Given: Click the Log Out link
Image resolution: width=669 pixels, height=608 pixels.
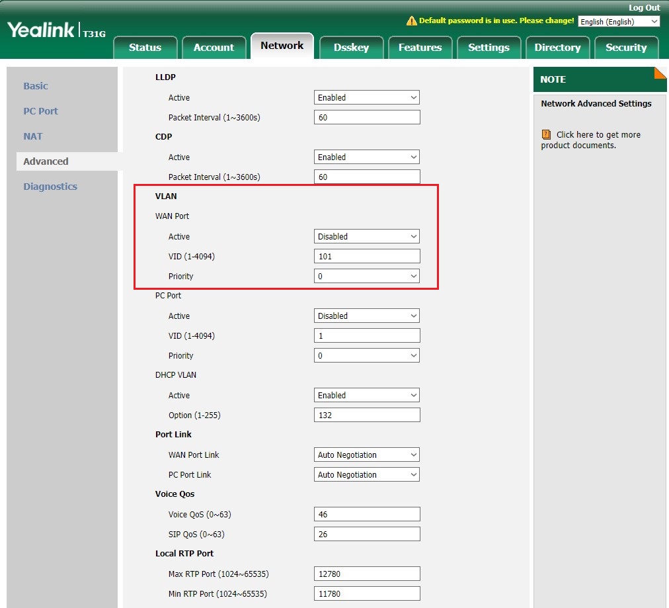Looking at the screenshot, I should point(644,7).
